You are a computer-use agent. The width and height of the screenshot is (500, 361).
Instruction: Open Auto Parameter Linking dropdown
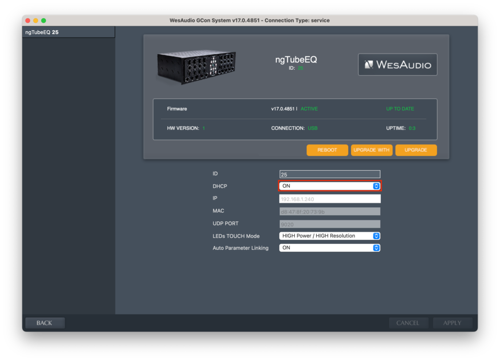tap(330, 248)
